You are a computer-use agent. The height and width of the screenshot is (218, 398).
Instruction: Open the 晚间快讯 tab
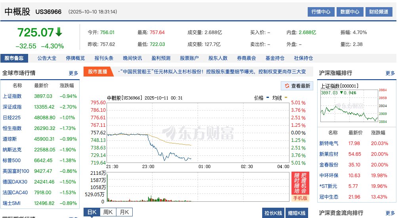pos(132,58)
